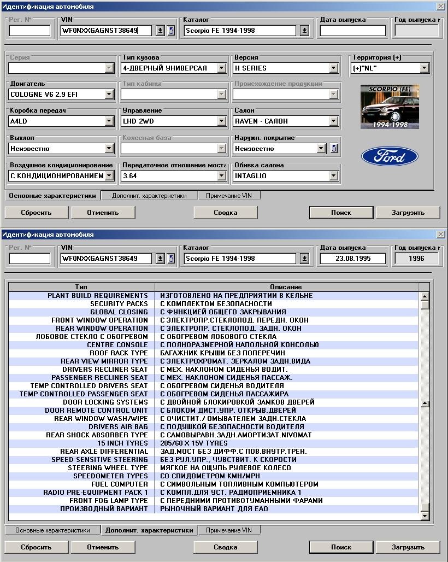Image resolution: width=448 pixels, height=562 pixels.
Task: Click Описание column header
Action: point(286,286)
